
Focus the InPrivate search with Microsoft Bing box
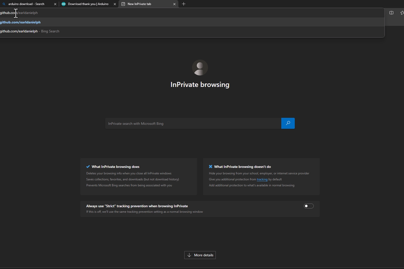click(193, 124)
